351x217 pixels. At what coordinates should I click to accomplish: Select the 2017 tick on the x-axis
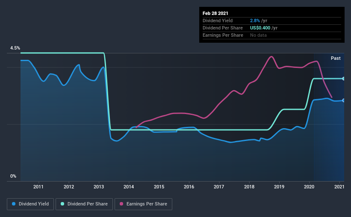click(219, 187)
